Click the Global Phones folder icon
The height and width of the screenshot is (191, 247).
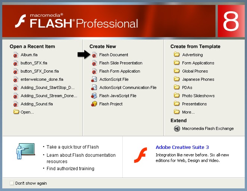point(177,71)
